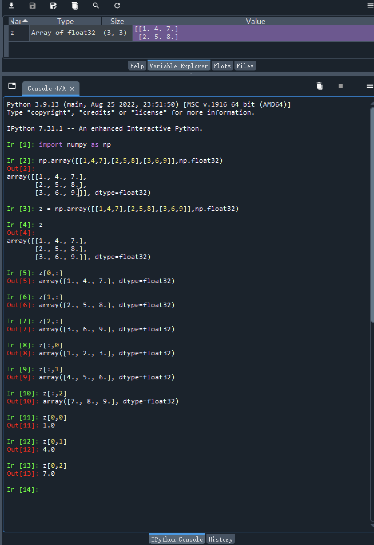Open Variable Explorer options hamburger menu
This screenshot has width=374, height=545.
pyautogui.click(x=370, y=6)
